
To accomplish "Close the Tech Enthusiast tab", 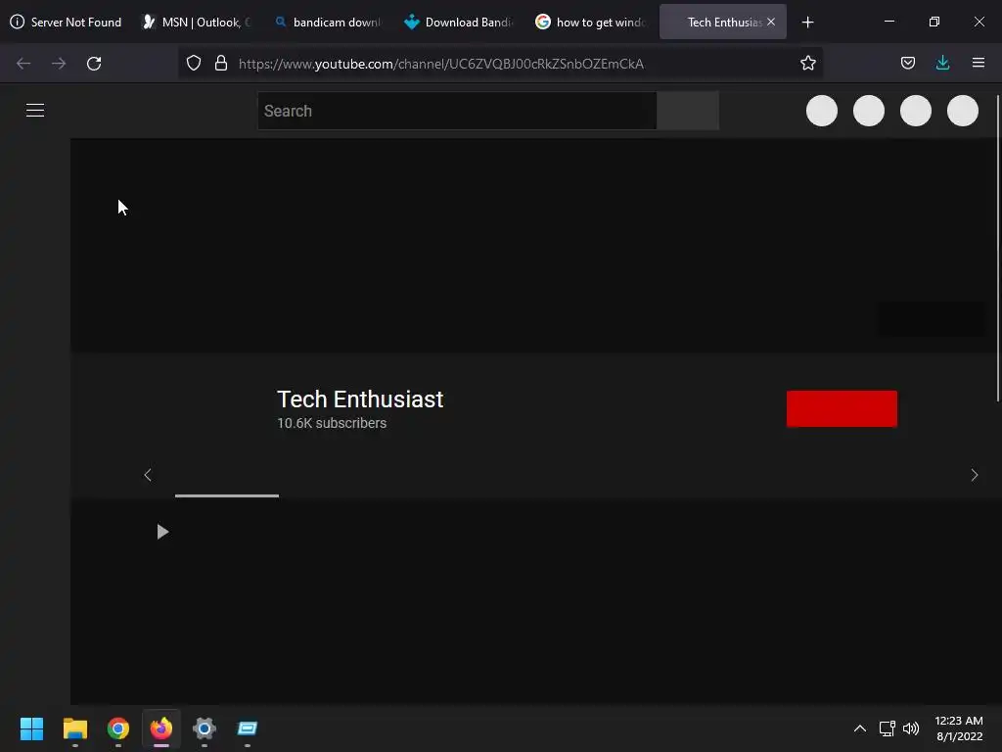I will click(x=771, y=22).
